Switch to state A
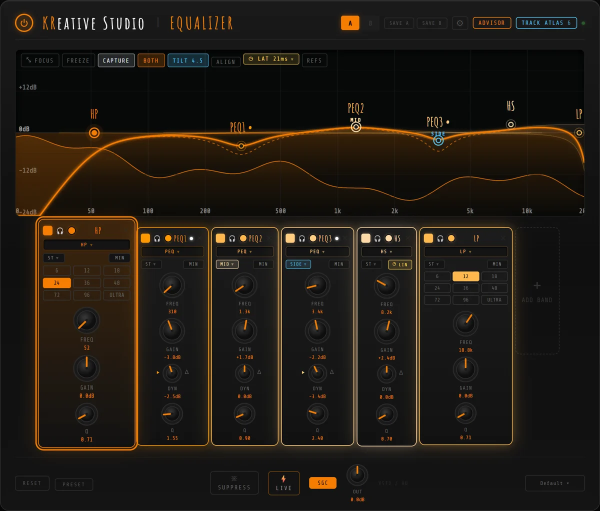The width and height of the screenshot is (600, 511). point(350,23)
